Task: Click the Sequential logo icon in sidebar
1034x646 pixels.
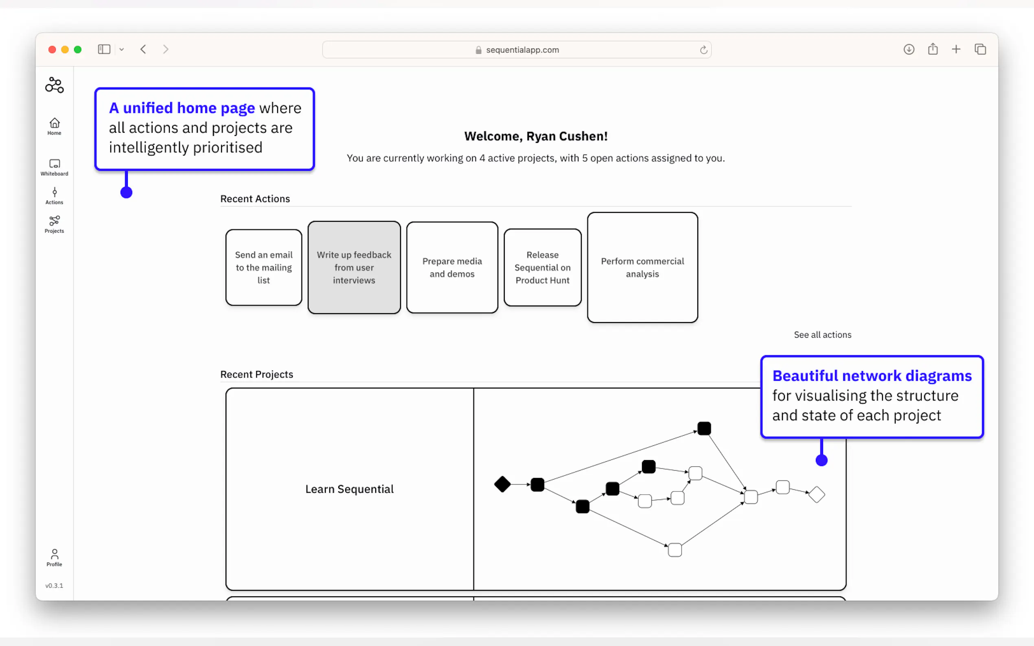Action: coord(54,85)
